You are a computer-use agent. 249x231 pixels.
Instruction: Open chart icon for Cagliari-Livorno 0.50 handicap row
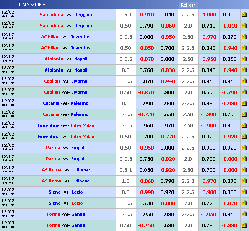[x=244, y=92]
